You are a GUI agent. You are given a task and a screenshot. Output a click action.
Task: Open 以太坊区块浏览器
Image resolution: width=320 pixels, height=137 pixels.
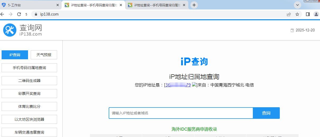click(29, 119)
